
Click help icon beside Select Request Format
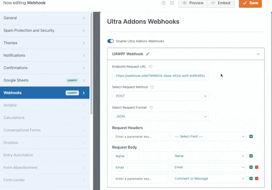(x=151, y=107)
